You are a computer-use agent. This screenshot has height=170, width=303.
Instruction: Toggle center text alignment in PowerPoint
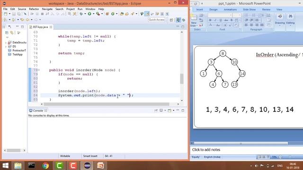click(x=251, y=25)
